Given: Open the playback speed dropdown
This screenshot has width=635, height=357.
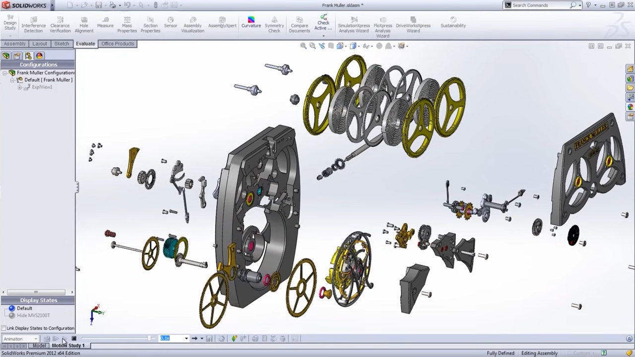Looking at the screenshot, I should [186, 339].
